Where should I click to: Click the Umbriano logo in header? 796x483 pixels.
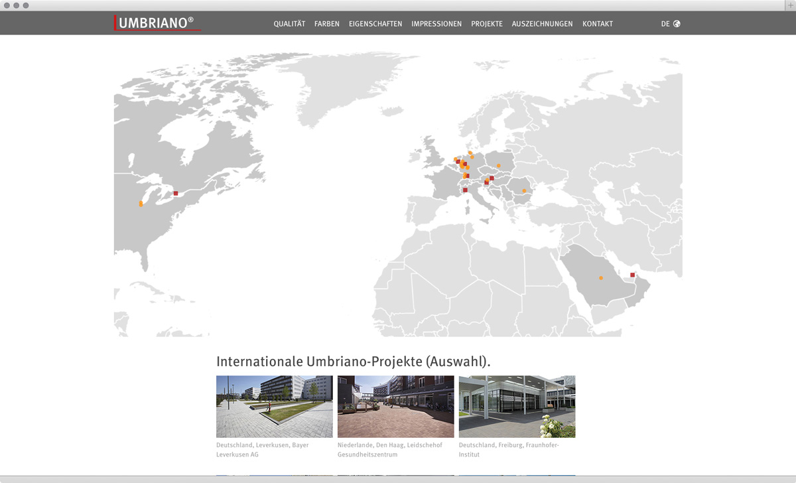157,23
